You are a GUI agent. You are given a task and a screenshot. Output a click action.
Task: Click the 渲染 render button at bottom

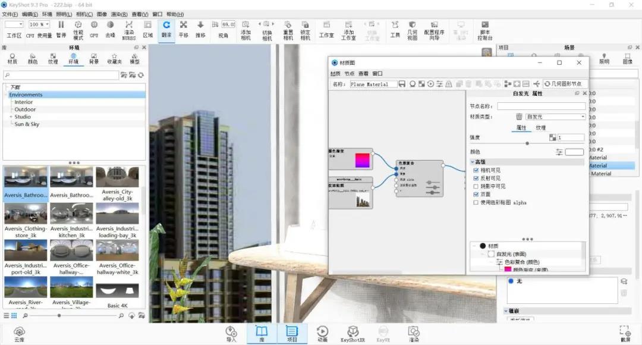[414, 334]
